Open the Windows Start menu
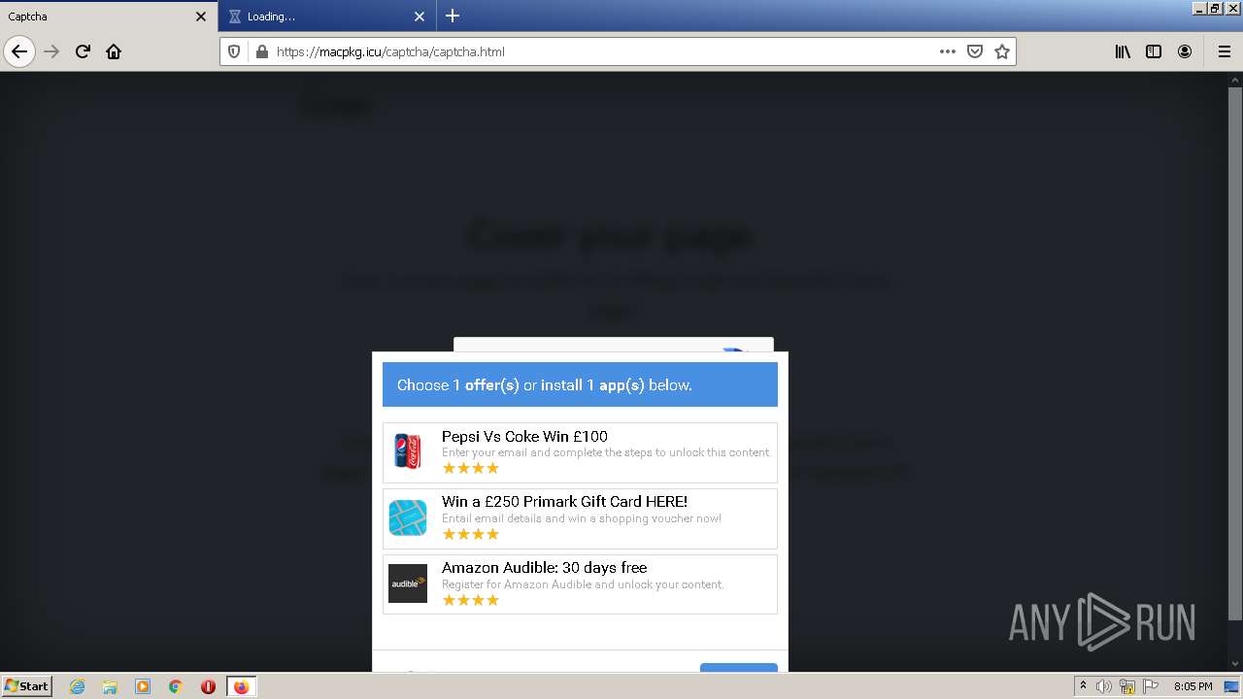This screenshot has width=1243, height=699. (26, 685)
